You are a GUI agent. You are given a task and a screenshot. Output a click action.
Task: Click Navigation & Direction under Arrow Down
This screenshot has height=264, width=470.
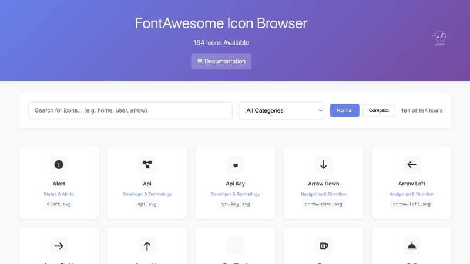point(324,194)
